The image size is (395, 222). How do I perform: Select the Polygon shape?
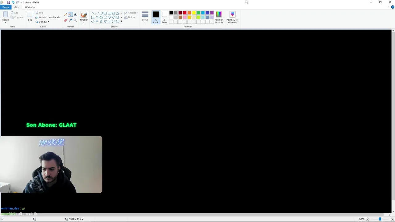114,13
